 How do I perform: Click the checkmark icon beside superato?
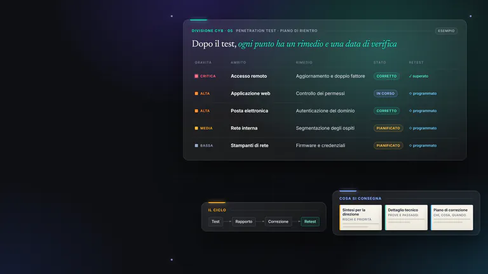coord(410,76)
